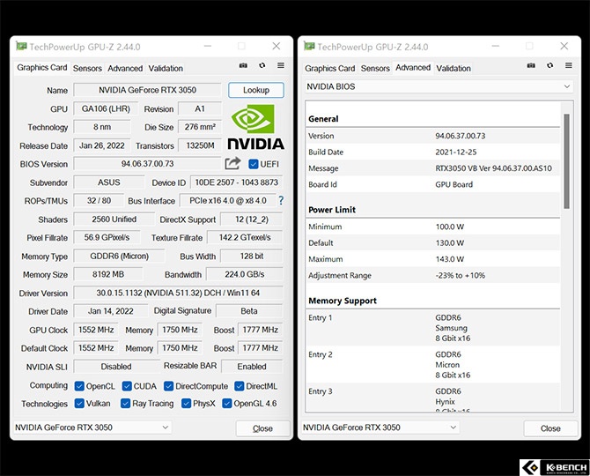Screen dimensions: 590x476
Task: Open GPU selector dropdown in left window
Action: point(92,428)
